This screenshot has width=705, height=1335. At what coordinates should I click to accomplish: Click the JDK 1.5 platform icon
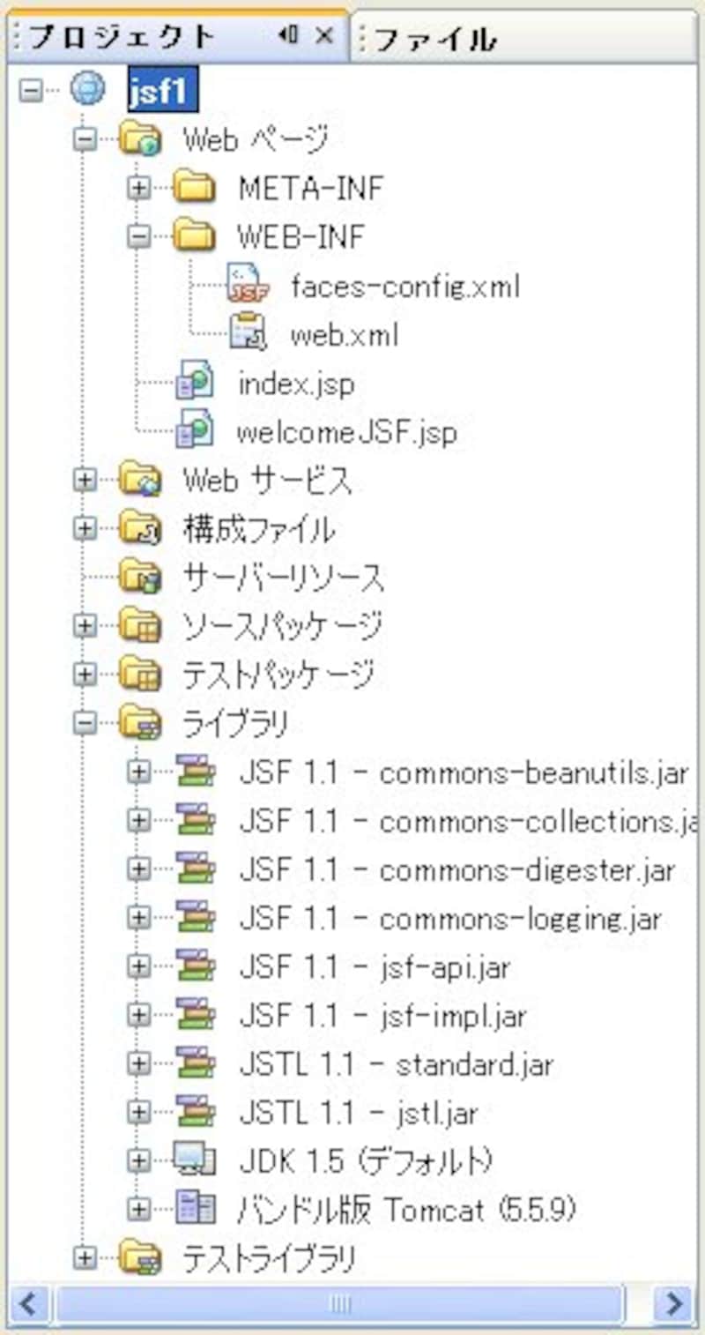point(194,1160)
